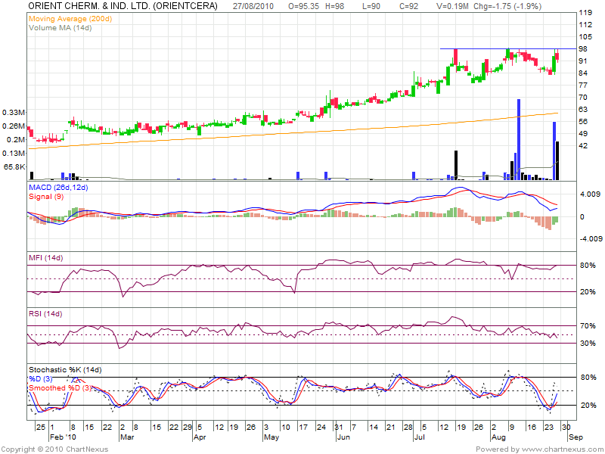Click the Jun month label on time axis
This screenshot has width=605, height=454.
click(x=342, y=437)
